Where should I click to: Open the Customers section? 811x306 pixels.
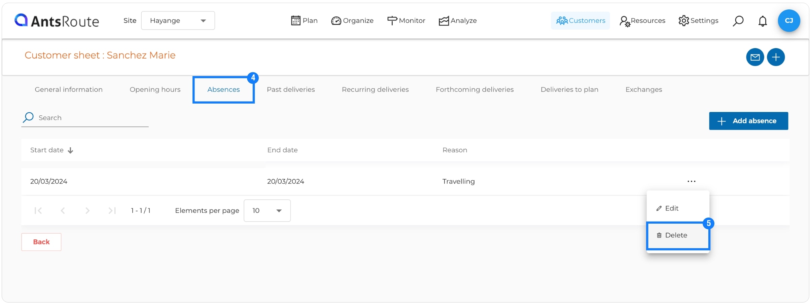click(x=580, y=21)
